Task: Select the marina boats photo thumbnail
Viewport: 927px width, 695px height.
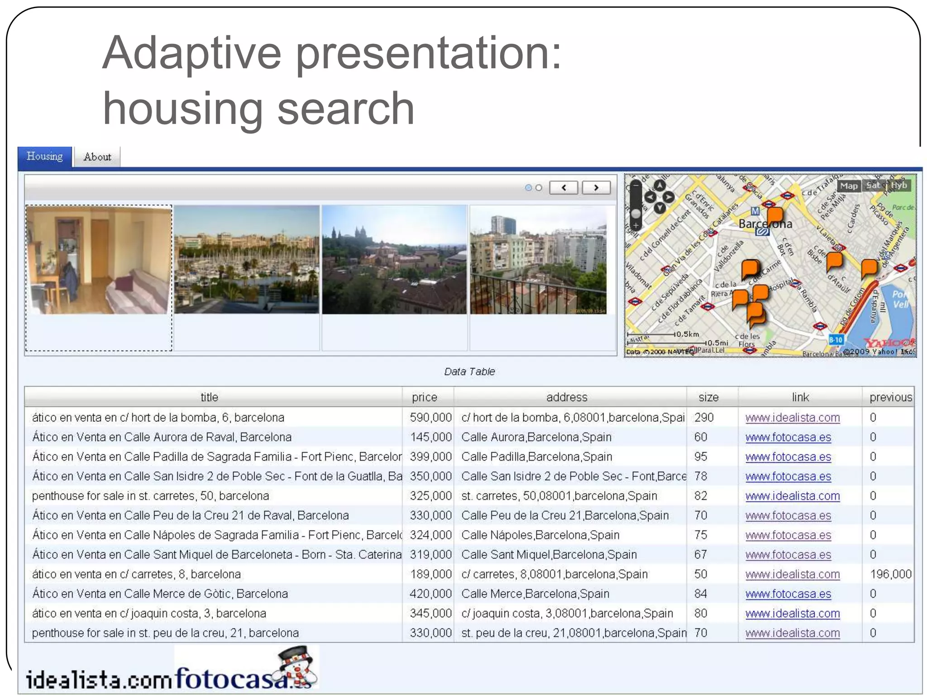Action: [x=247, y=260]
